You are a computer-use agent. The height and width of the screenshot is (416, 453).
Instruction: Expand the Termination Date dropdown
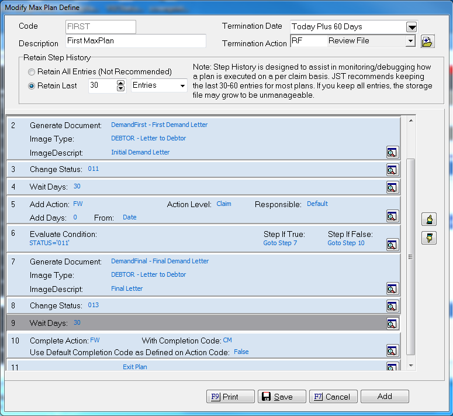(411, 27)
